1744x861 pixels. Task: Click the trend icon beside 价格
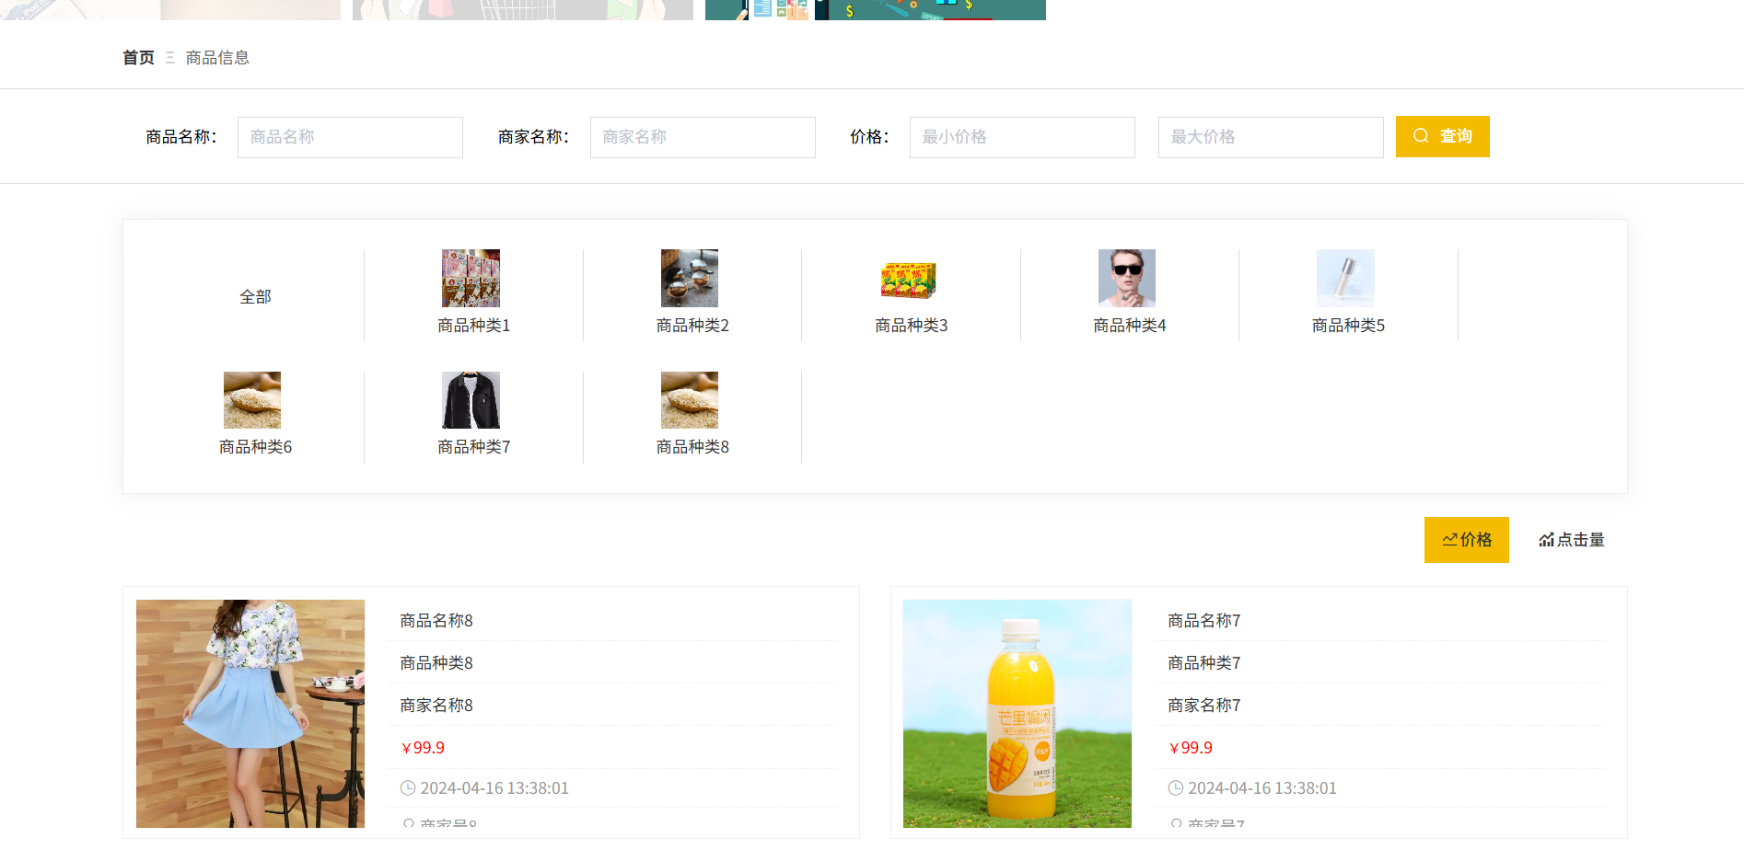pos(1450,540)
